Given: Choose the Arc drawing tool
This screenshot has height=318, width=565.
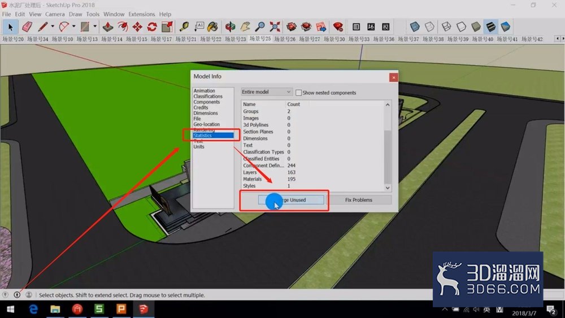Looking at the screenshot, I should [64, 27].
